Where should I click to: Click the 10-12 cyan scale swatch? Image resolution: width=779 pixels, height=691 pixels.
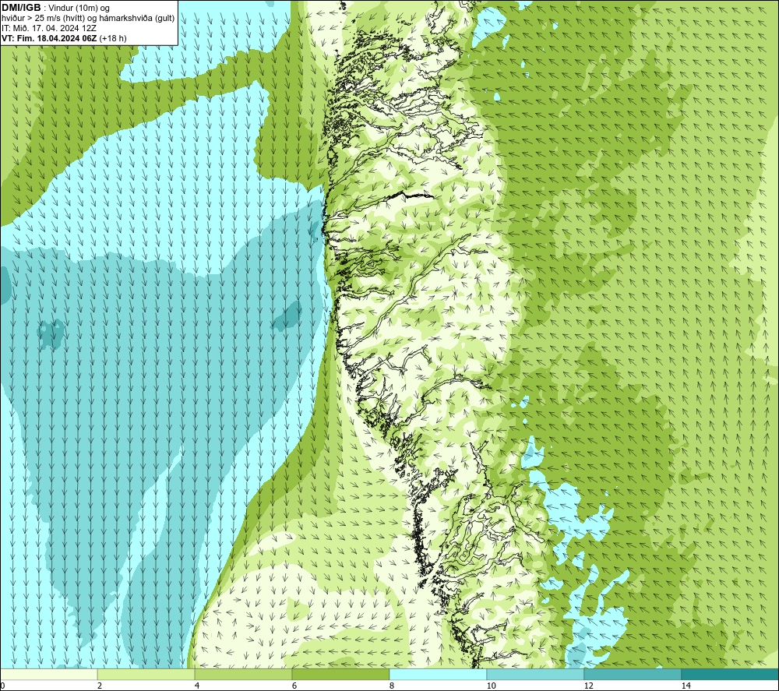(x=536, y=674)
